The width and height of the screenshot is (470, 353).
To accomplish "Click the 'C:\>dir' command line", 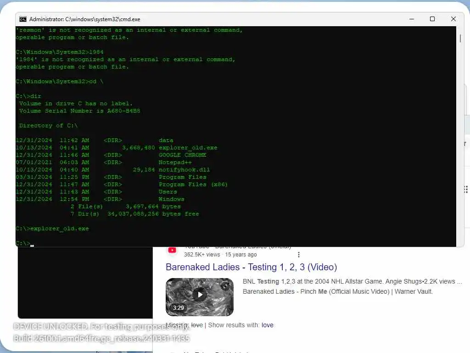I will (x=28, y=97).
